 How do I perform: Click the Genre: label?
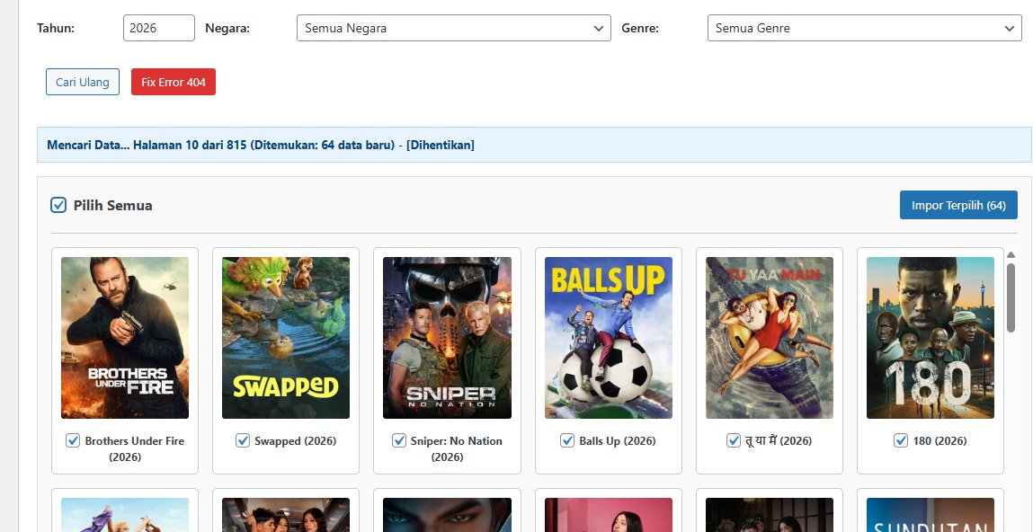click(640, 29)
